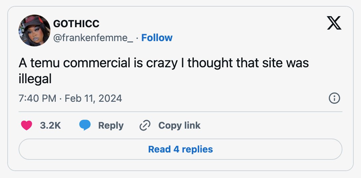Click the Read 4 replies button
The image size is (361, 178).
point(180,149)
